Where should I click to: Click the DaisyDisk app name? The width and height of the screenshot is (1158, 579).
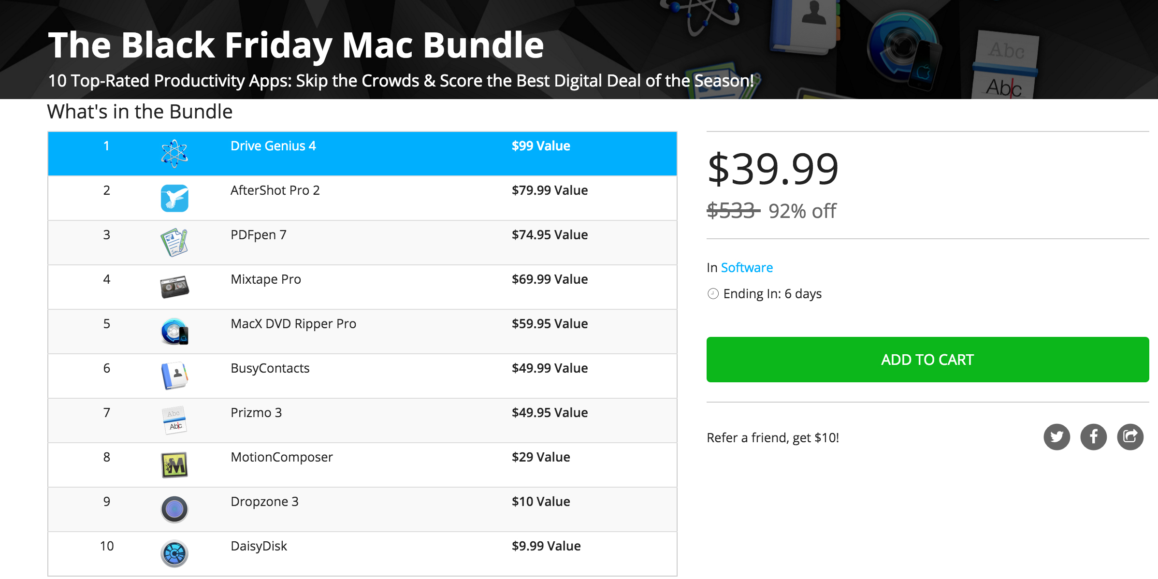259,546
